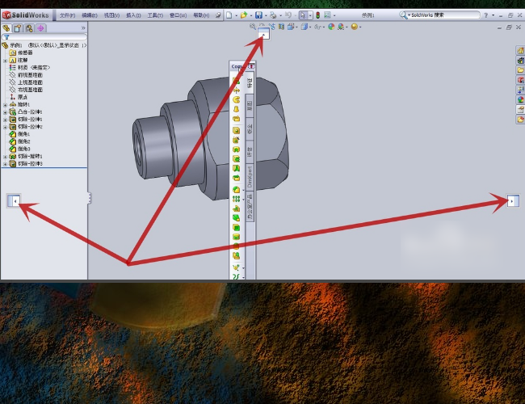Expand the manager panel tabs chevron
Screen dimensions: 525x404
click(83, 28)
